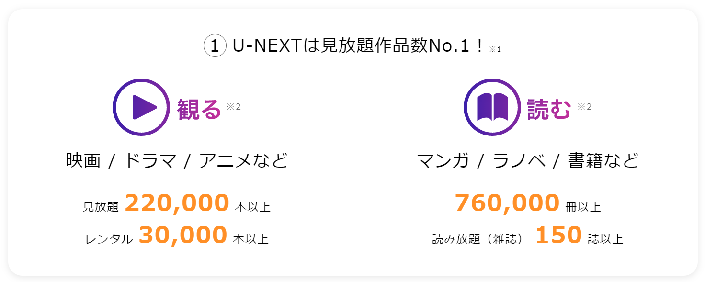Screen dimensions: 705x282
Task: Click the ※1 footnote marker in title
Action: point(495,49)
